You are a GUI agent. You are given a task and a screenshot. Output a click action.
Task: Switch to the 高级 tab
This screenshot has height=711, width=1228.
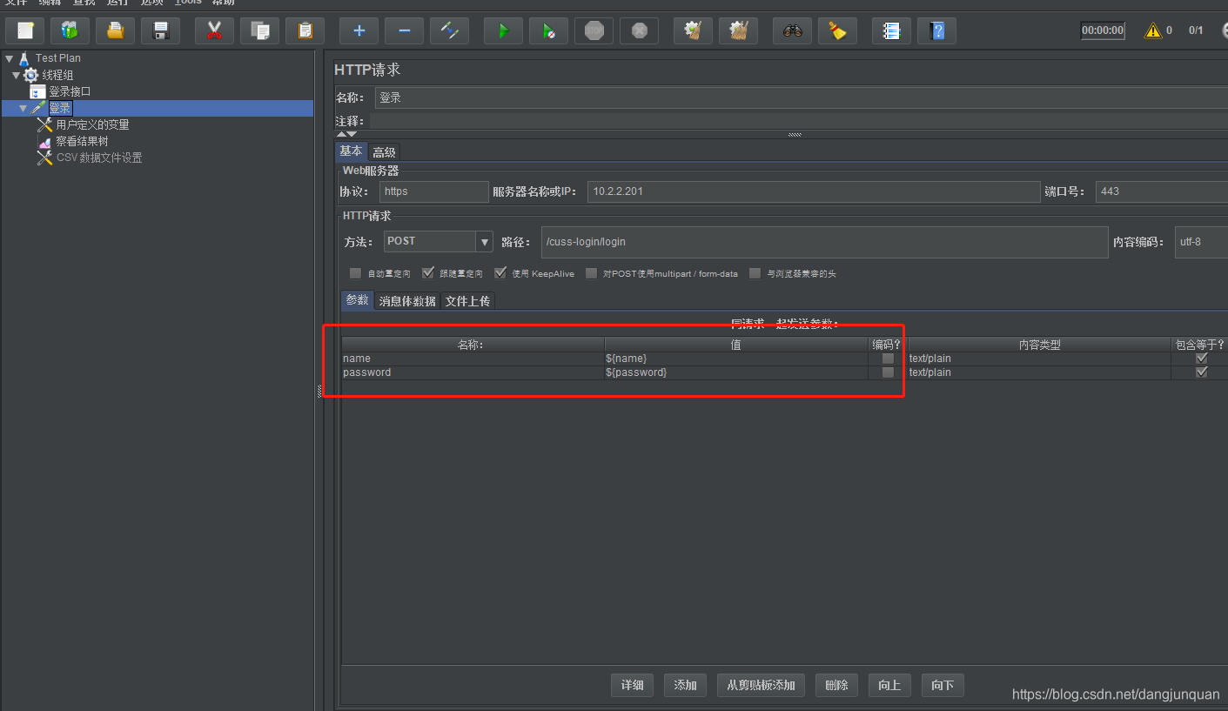point(384,152)
